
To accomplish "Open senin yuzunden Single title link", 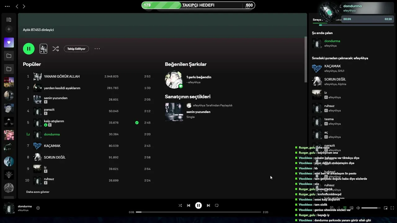I will point(198,112).
